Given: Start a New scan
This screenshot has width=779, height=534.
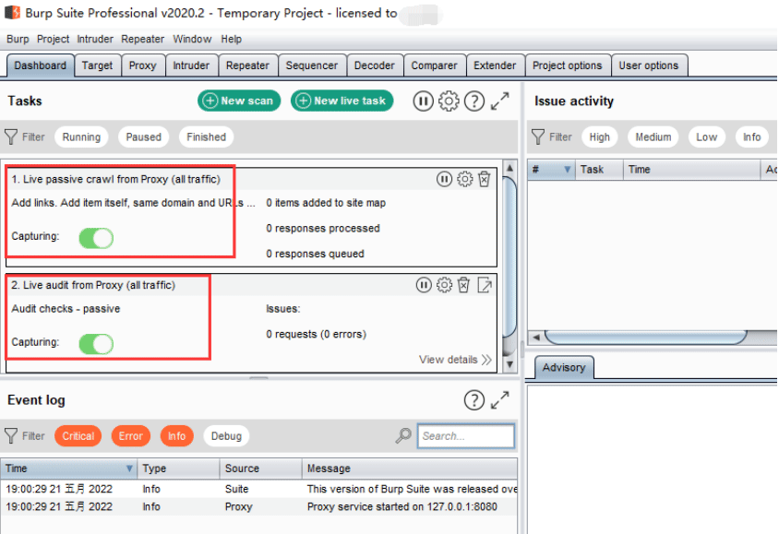Looking at the screenshot, I should (239, 101).
